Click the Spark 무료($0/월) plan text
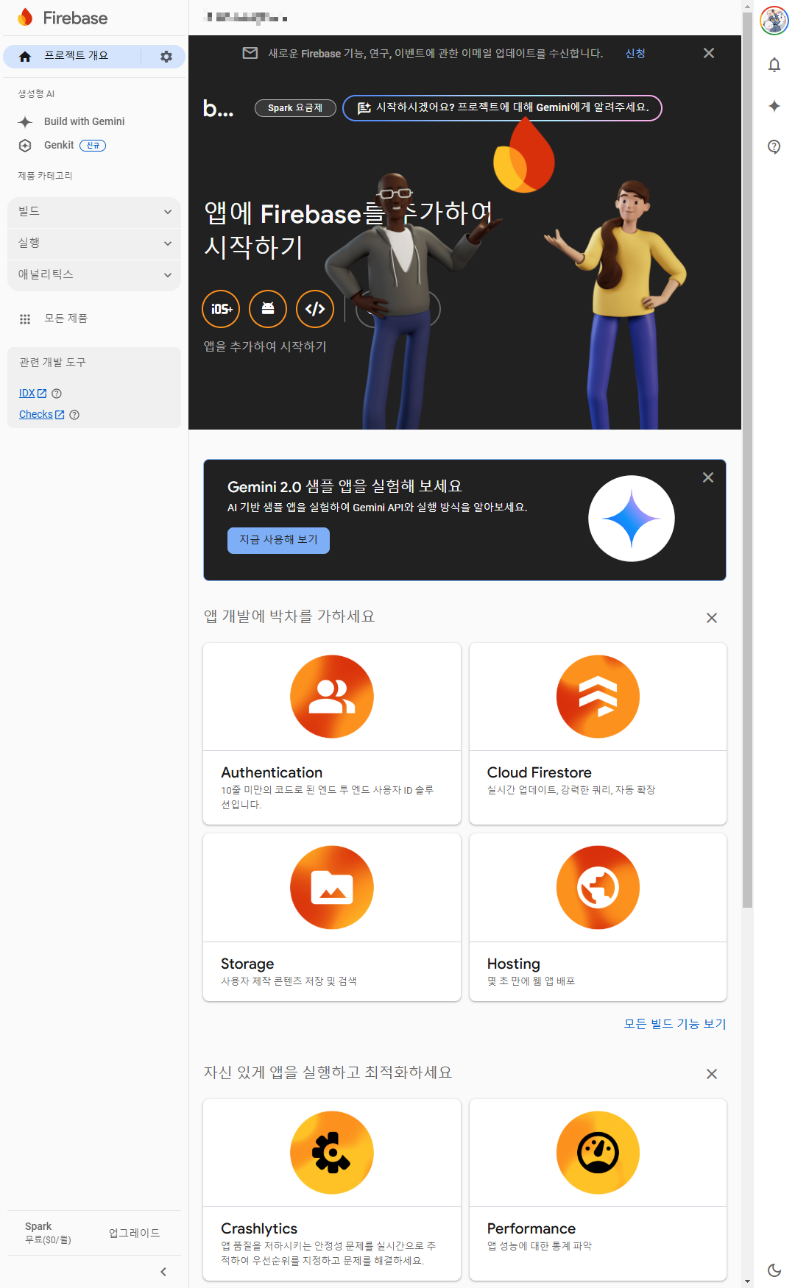The image size is (795, 1288). coord(48,1233)
